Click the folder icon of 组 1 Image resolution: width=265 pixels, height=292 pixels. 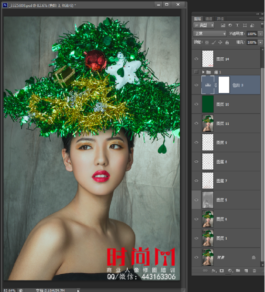209,72
